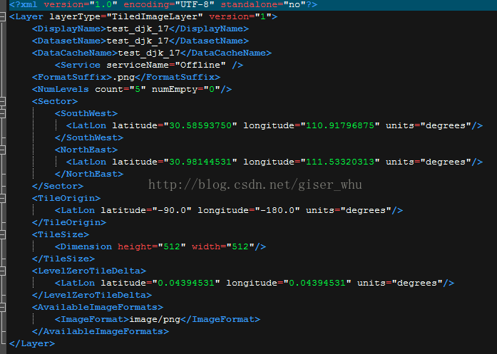Click the closing NorthEast tag
Screen dimensions: 497x354
[89, 174]
